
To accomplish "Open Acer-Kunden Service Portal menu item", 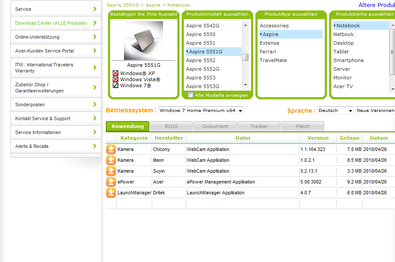I will pos(56,51).
